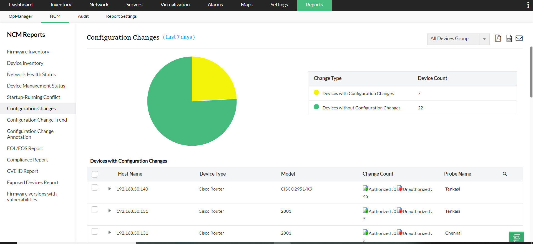Open Device Inventory report

[x=25, y=63]
